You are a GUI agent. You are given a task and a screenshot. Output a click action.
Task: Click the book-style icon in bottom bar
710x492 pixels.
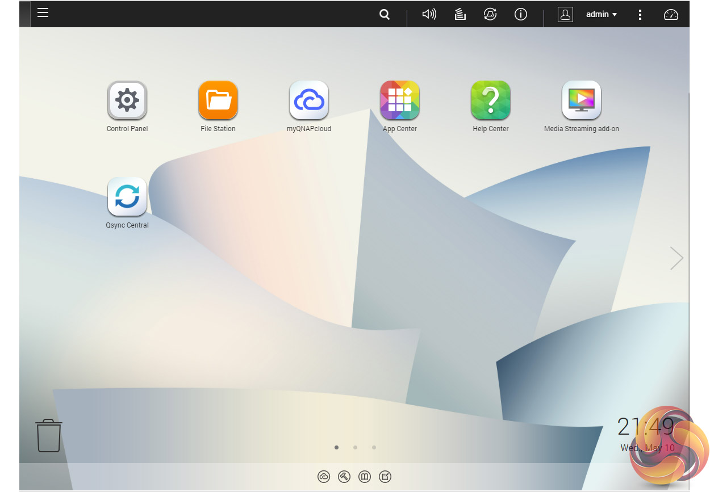(x=365, y=477)
